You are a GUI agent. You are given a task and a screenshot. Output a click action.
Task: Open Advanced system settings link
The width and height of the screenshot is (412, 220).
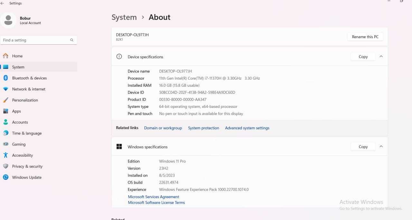[247, 128]
